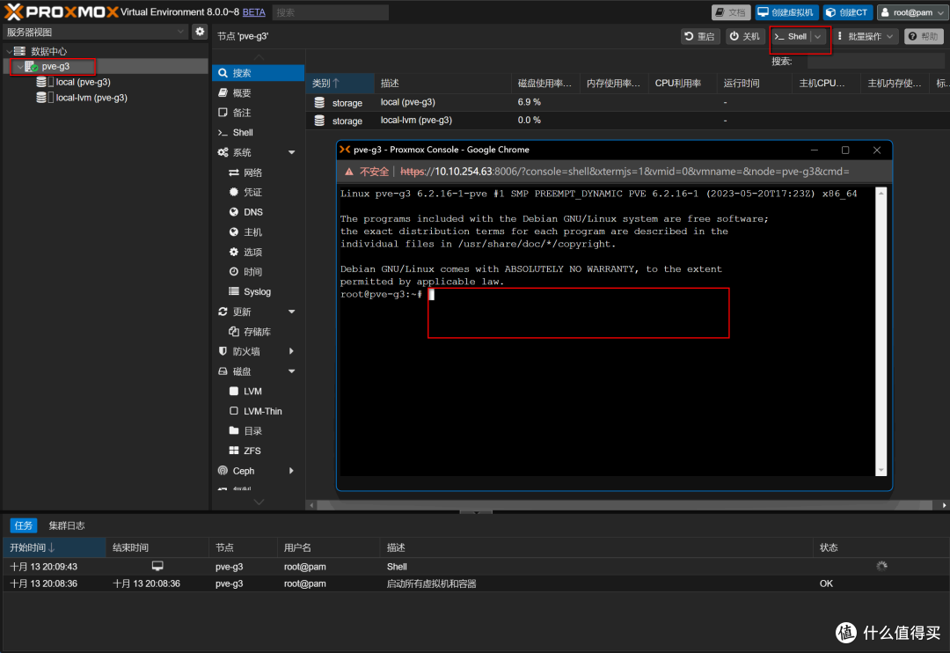950x653 pixels.
Task: Click the 选项 options gear icon
Action: point(234,252)
